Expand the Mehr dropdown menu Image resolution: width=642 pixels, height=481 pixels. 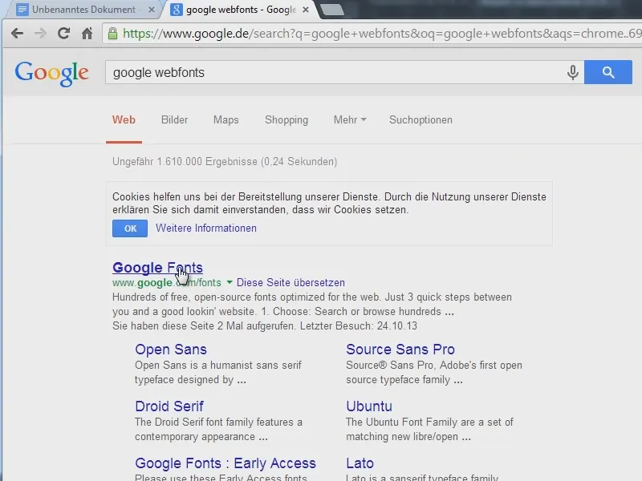(350, 119)
